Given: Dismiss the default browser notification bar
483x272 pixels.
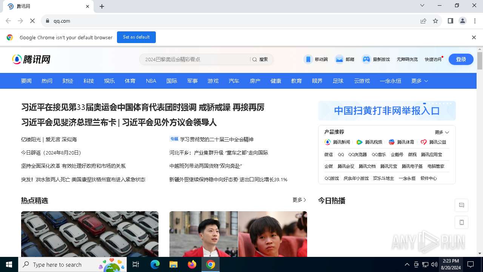Looking at the screenshot, I should pyautogui.click(x=474, y=37).
